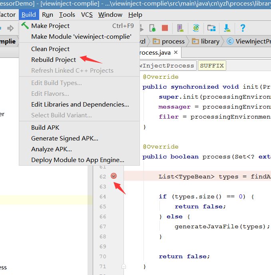Open the project structure icon
This screenshot has height=275, width=271.
click(211, 28)
